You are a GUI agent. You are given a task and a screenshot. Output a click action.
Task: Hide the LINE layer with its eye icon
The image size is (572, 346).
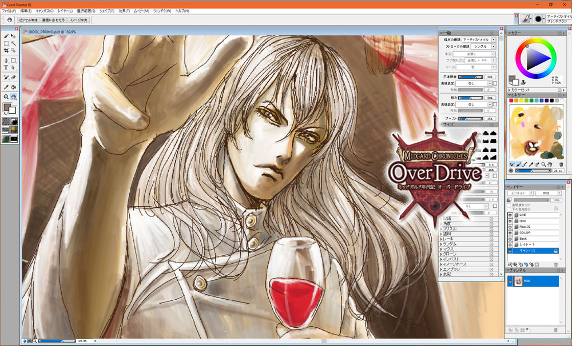pos(510,215)
